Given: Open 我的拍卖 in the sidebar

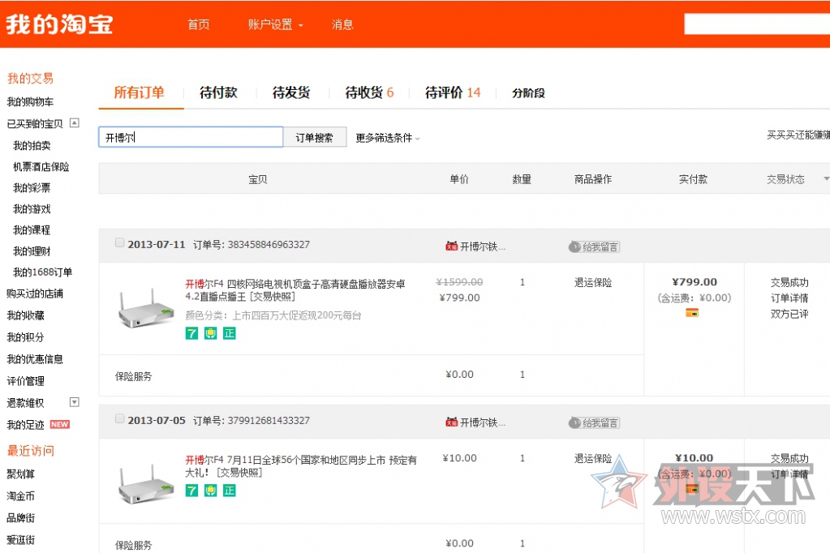Looking at the screenshot, I should [x=32, y=145].
